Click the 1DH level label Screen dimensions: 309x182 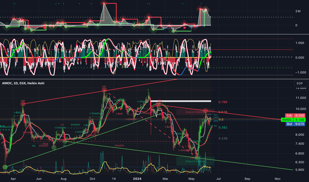(x=216, y=115)
